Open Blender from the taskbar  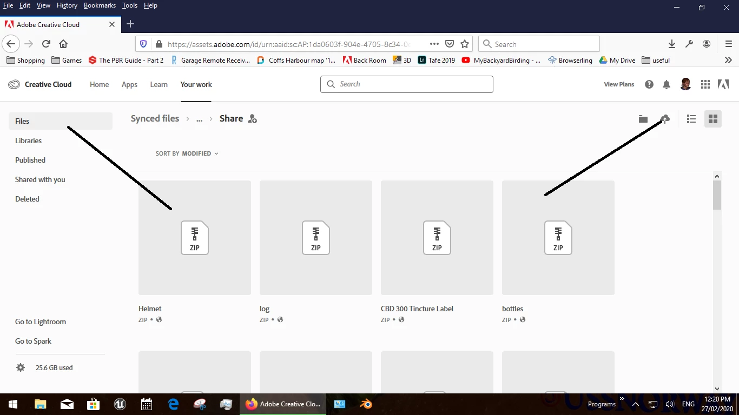point(366,404)
